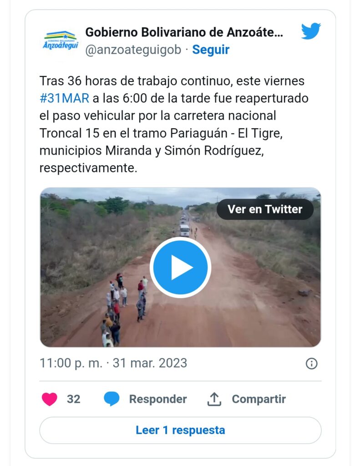
Task: Click the Responder label
Action: click(158, 399)
